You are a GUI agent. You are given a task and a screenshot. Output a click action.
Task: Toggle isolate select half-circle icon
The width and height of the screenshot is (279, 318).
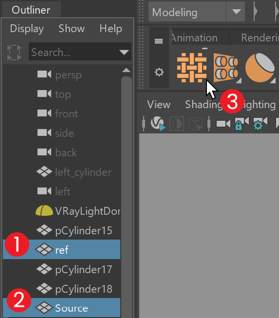(177, 124)
